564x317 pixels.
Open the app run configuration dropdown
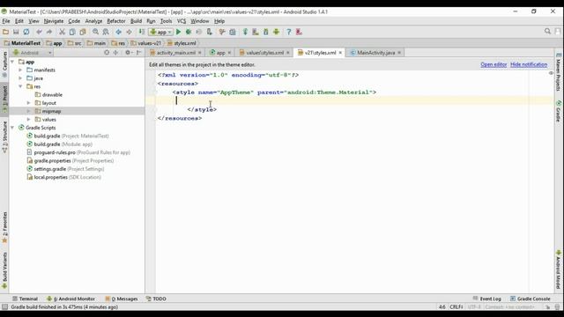pyautogui.click(x=160, y=32)
